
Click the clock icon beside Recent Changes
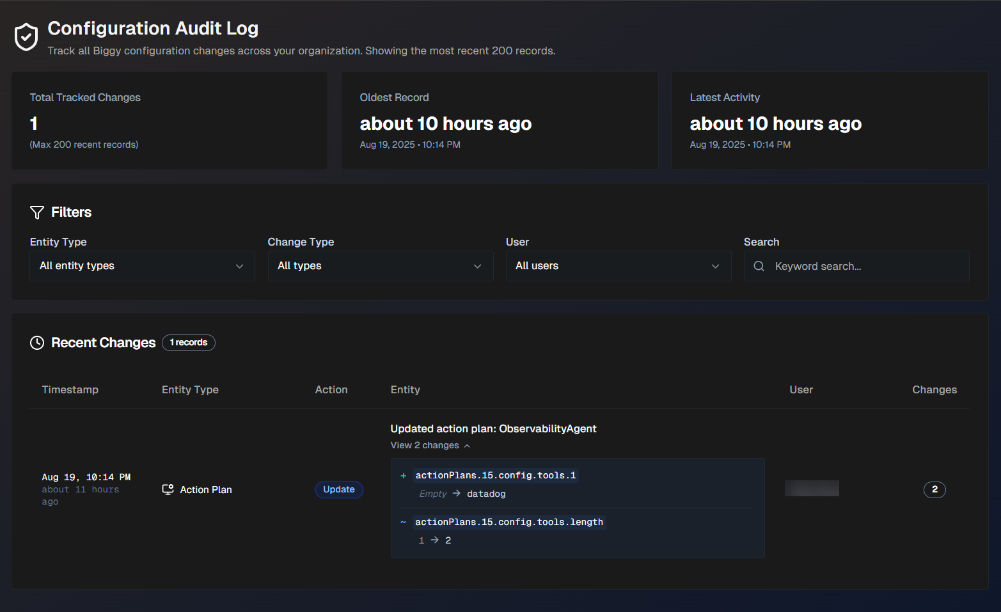37,343
